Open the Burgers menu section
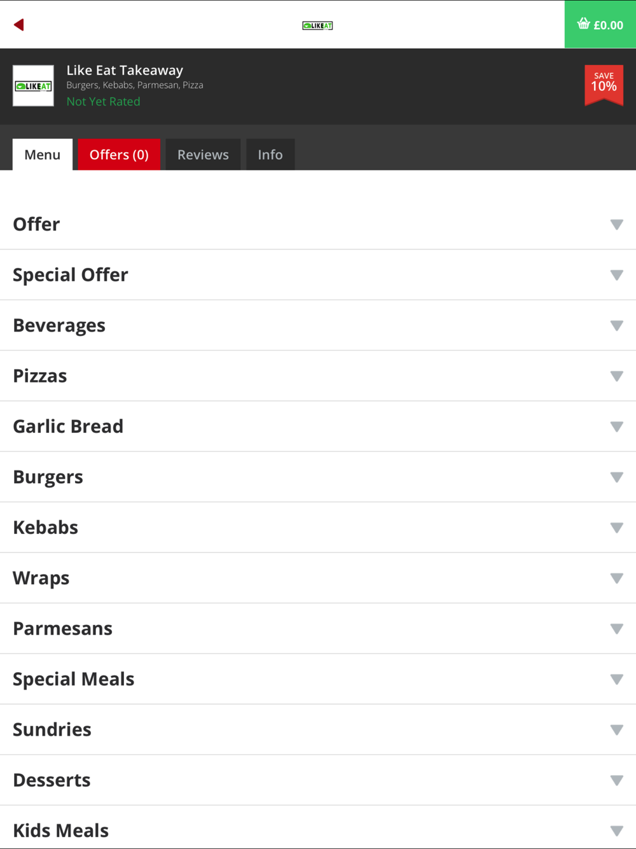Screen dimensions: 636x849 tap(318, 477)
